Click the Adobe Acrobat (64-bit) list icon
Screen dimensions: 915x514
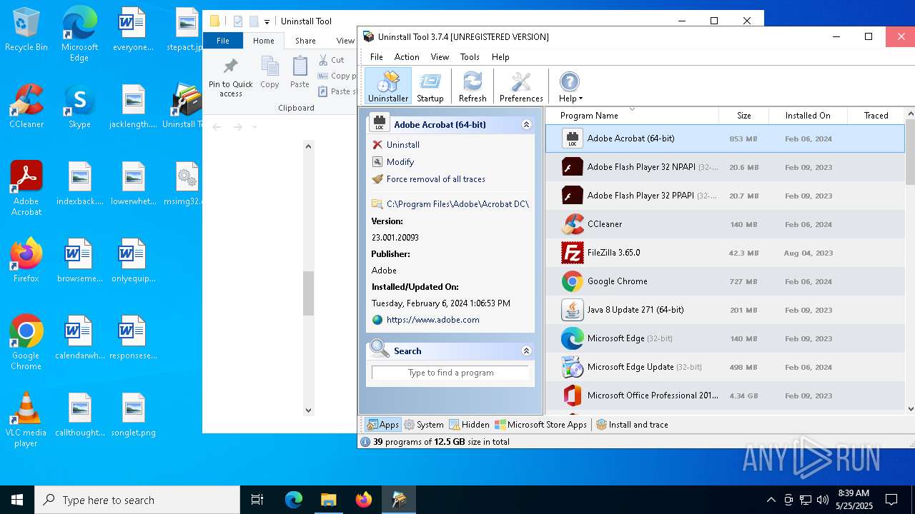tap(572, 138)
